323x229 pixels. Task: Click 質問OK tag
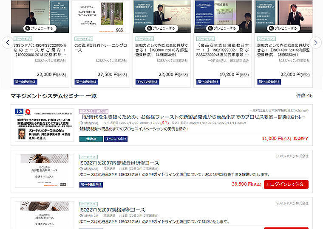[91, 139]
